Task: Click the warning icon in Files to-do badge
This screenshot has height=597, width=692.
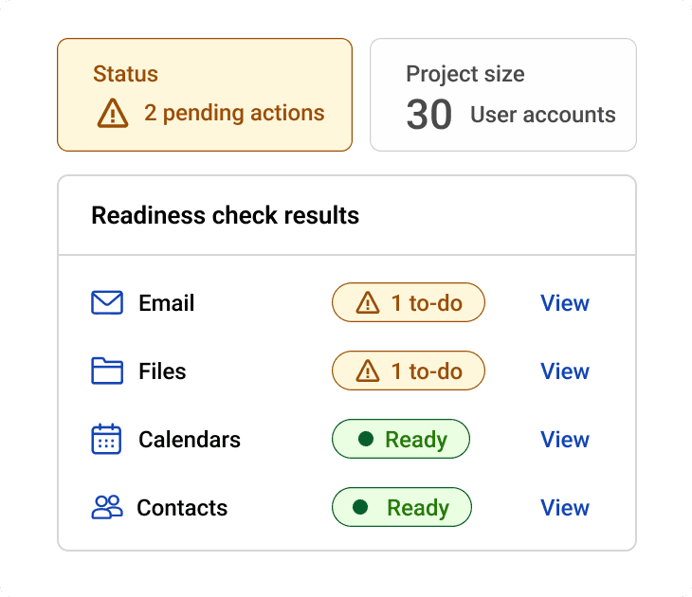Action: (368, 371)
